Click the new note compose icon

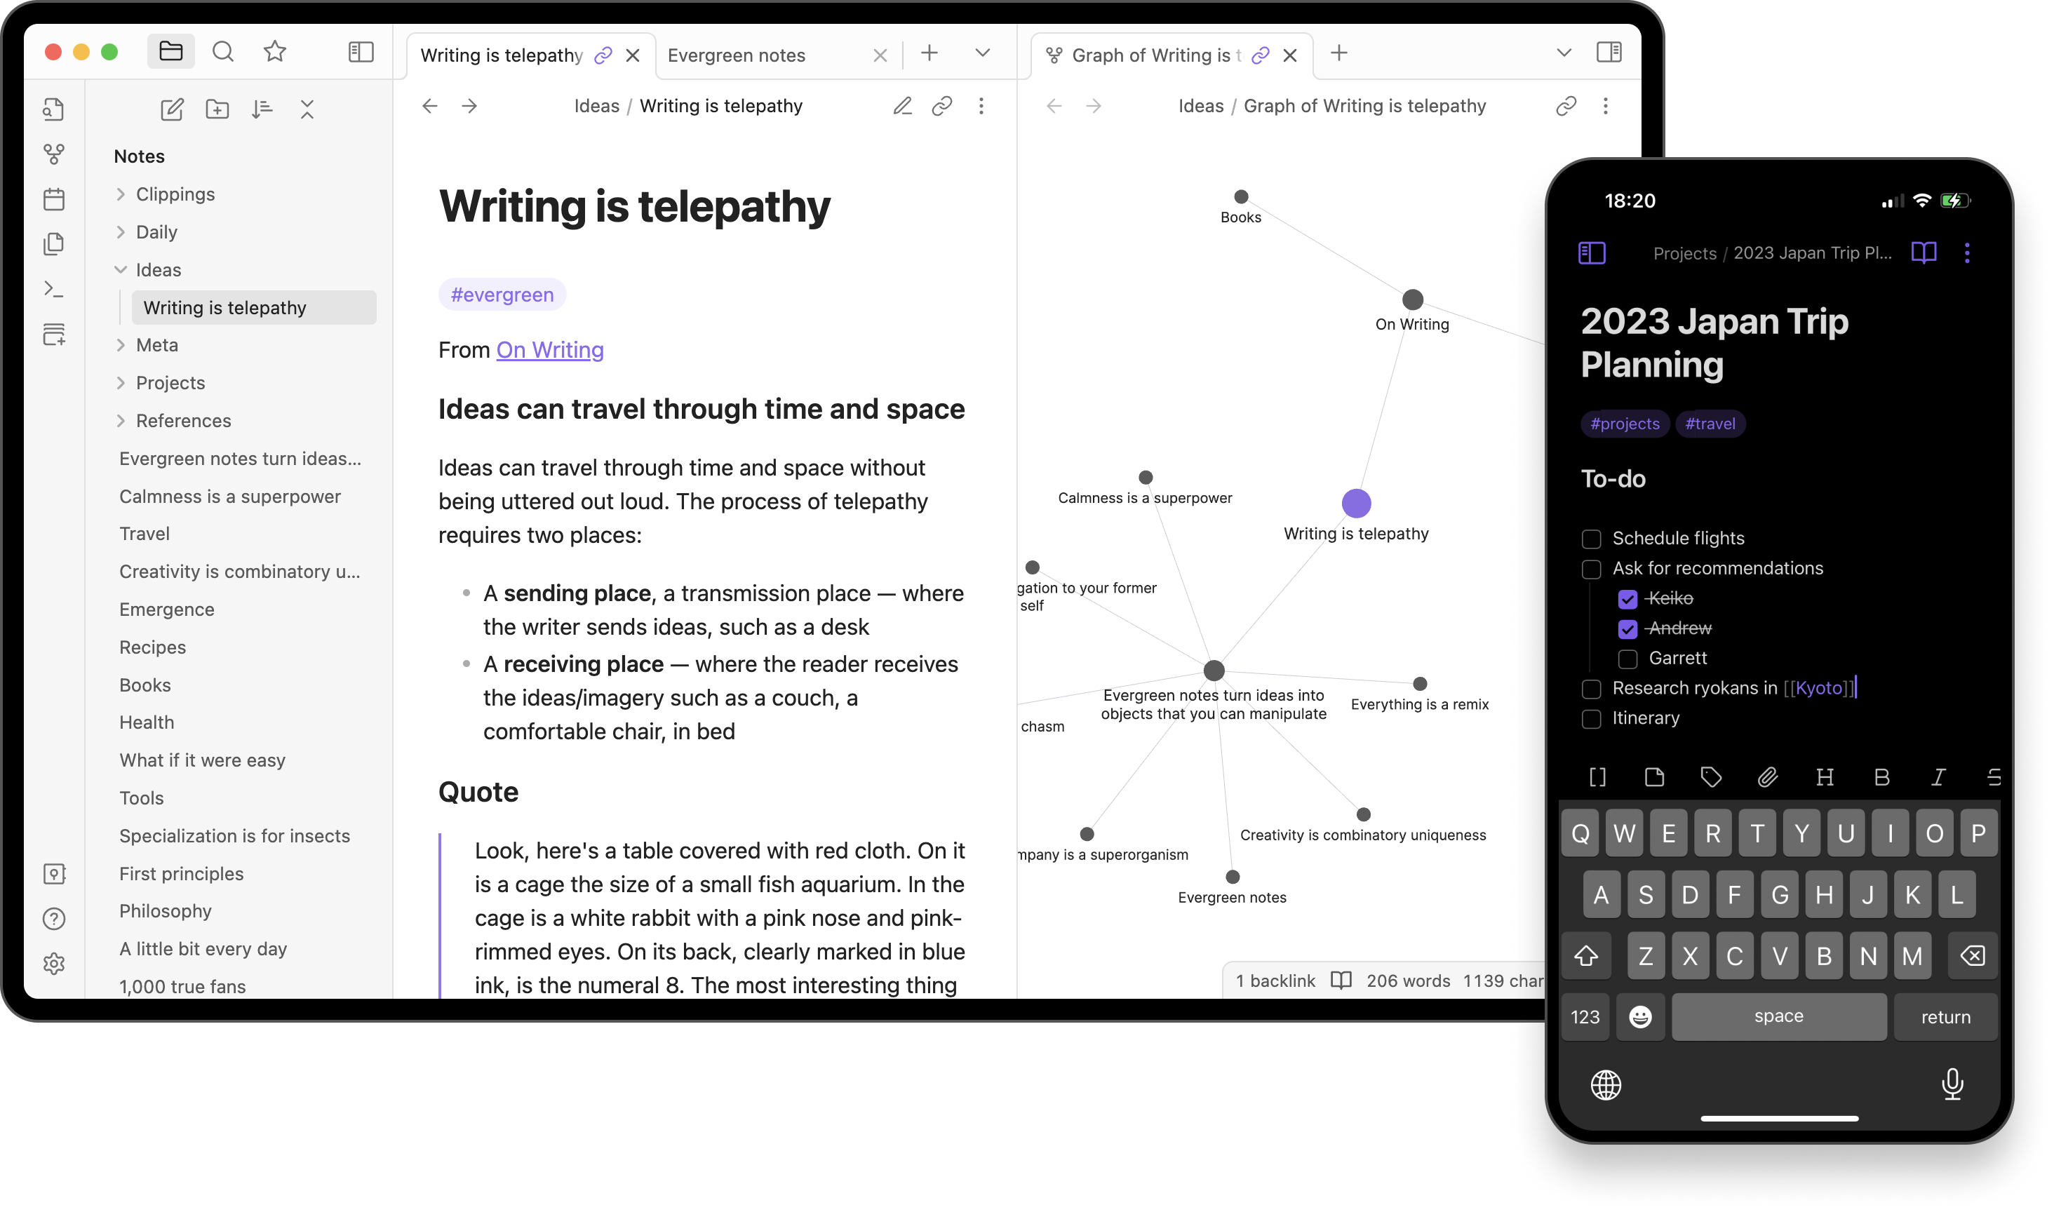[170, 108]
